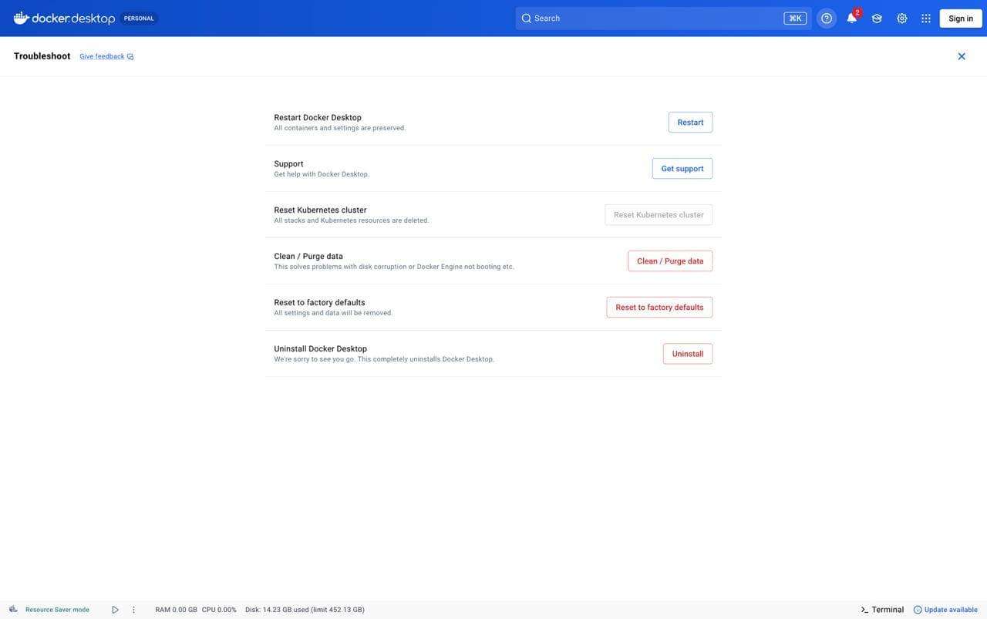Click the Restart button
This screenshot has height=619, width=987.
[x=690, y=123]
